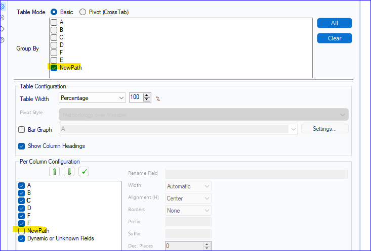Uncheck column B in Per Column Configuration

coord(22,193)
